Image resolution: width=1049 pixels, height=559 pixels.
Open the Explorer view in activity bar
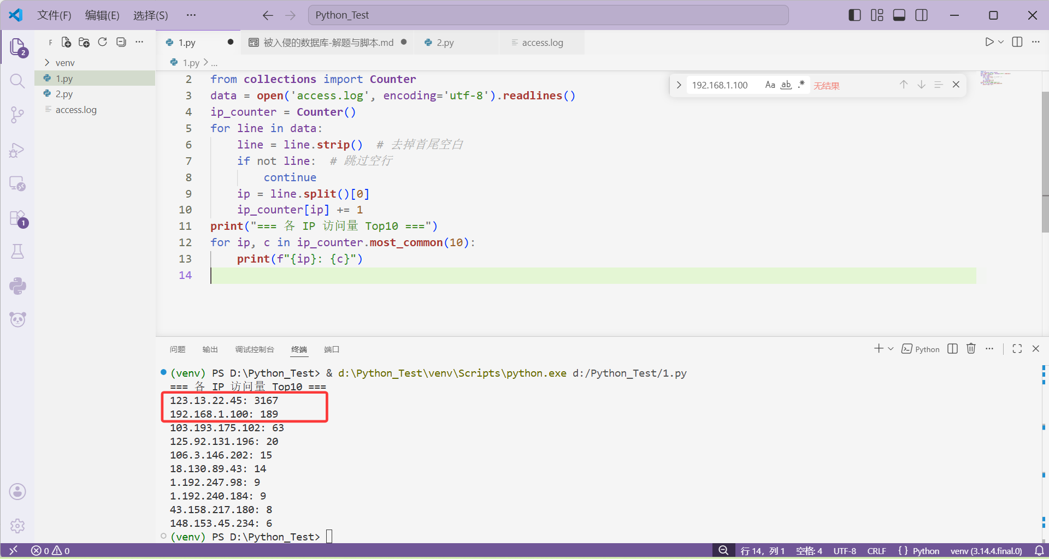[17, 47]
